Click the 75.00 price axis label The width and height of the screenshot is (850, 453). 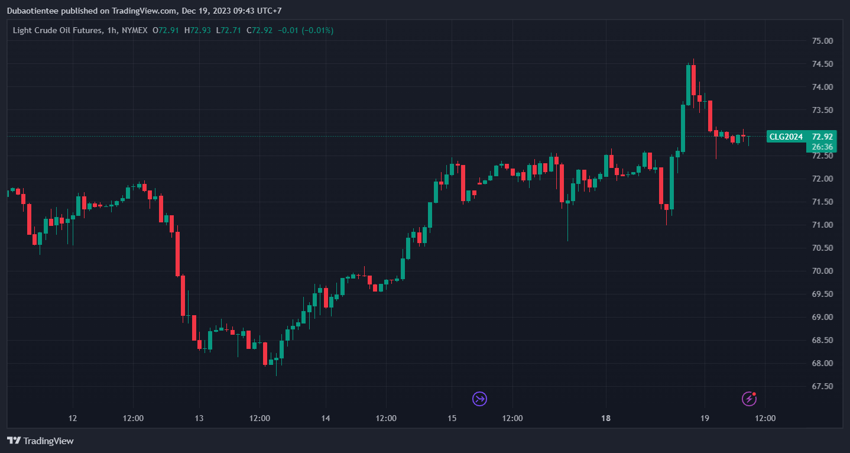click(x=822, y=41)
